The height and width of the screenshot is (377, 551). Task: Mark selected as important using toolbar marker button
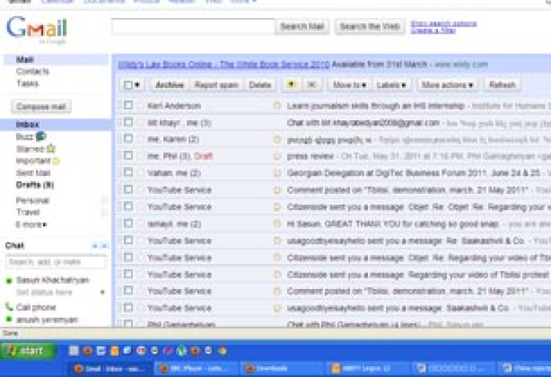coord(291,84)
